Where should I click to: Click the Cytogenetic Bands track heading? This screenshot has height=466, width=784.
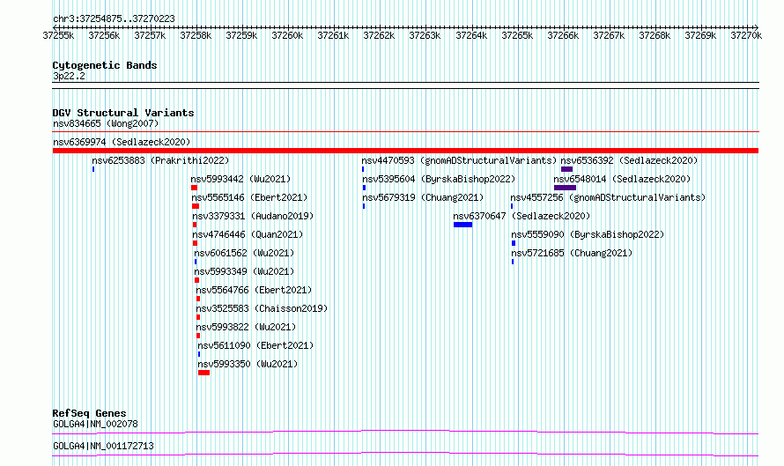point(105,65)
